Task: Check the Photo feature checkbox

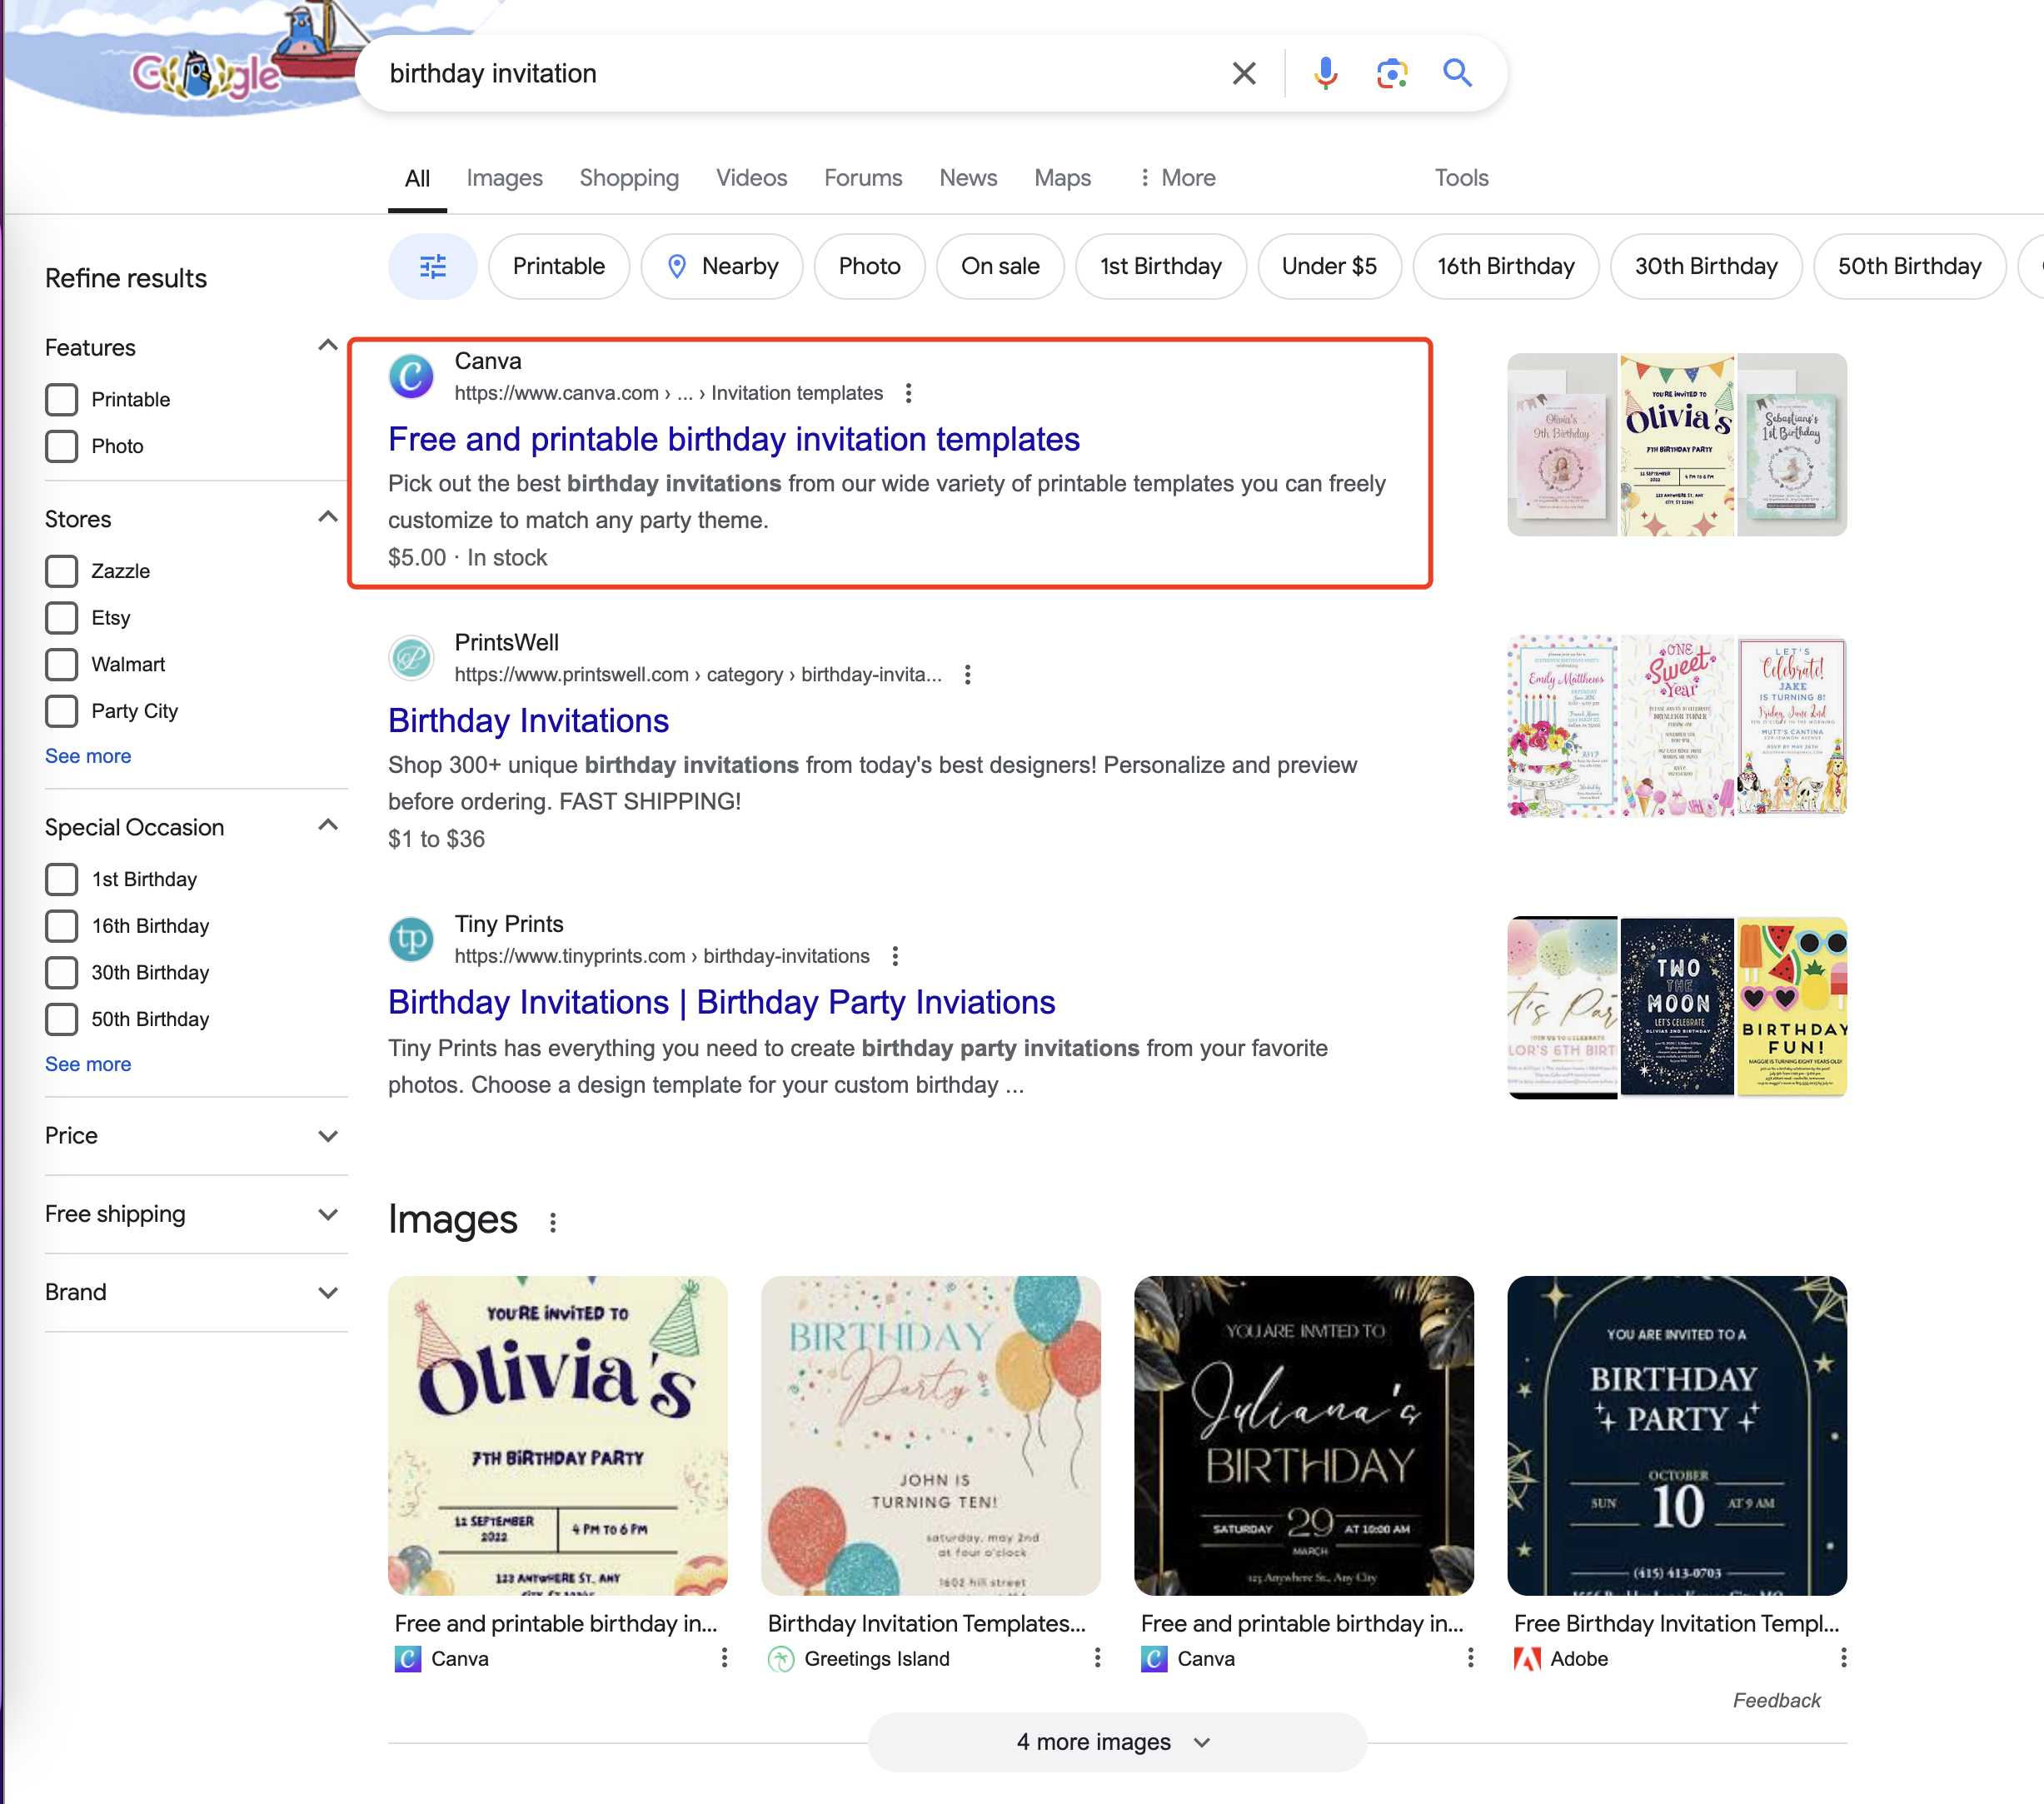Action: pos(61,446)
